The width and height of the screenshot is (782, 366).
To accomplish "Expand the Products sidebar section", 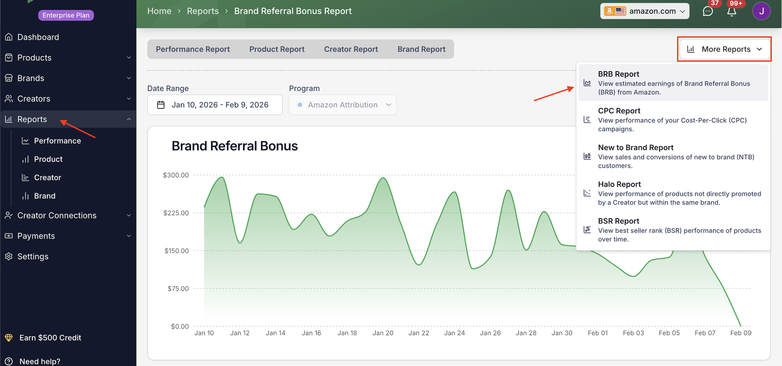I will 129,58.
